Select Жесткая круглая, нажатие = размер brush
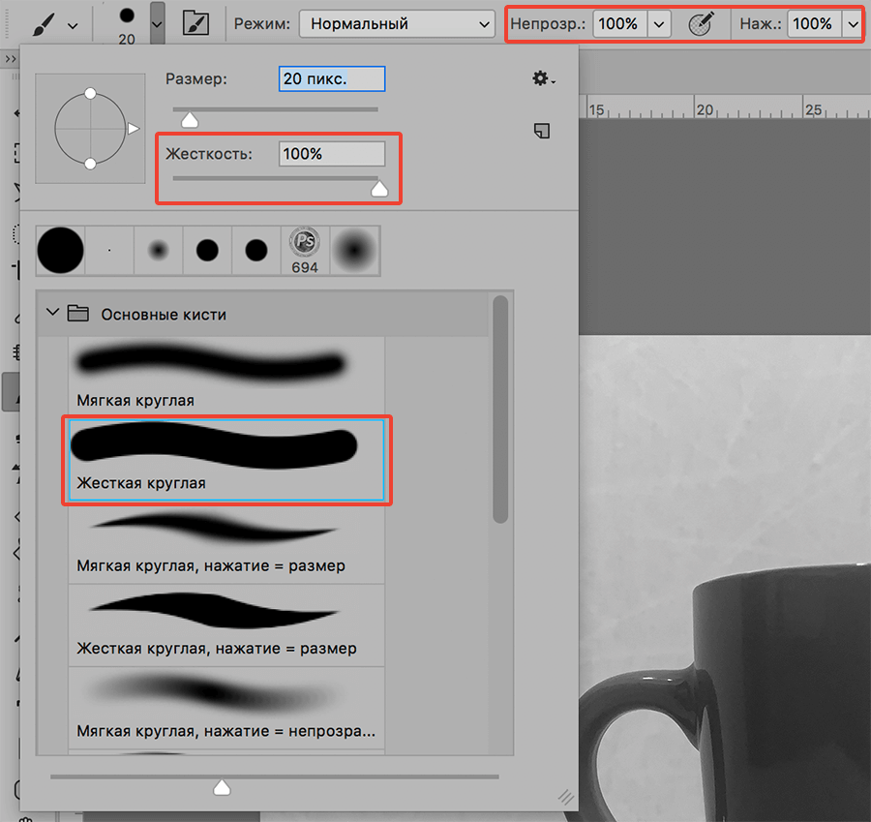This screenshot has width=871, height=822. point(226,624)
